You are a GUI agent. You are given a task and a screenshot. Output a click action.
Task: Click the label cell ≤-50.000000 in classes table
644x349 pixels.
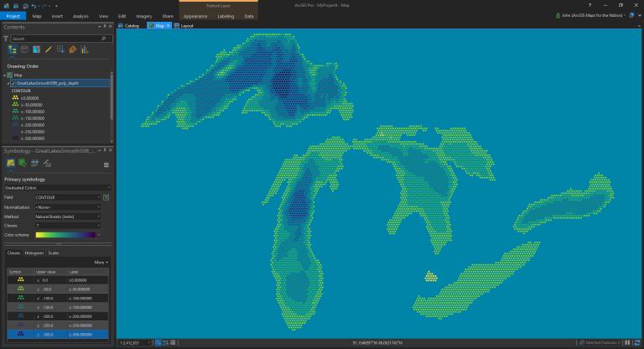(x=88, y=289)
